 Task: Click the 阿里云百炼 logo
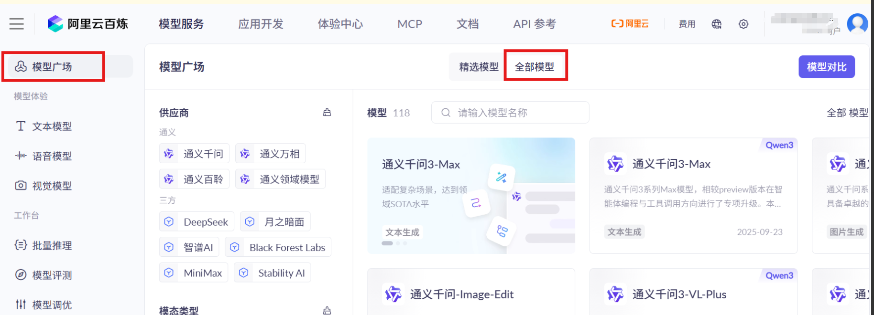click(x=88, y=24)
